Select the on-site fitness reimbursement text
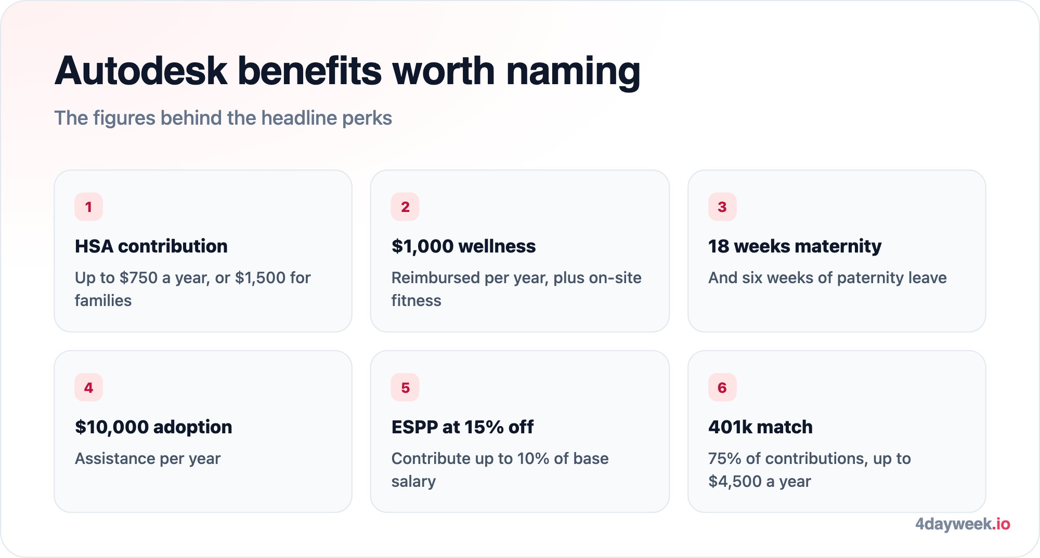Image resolution: width=1040 pixels, height=558 pixels. [x=516, y=289]
